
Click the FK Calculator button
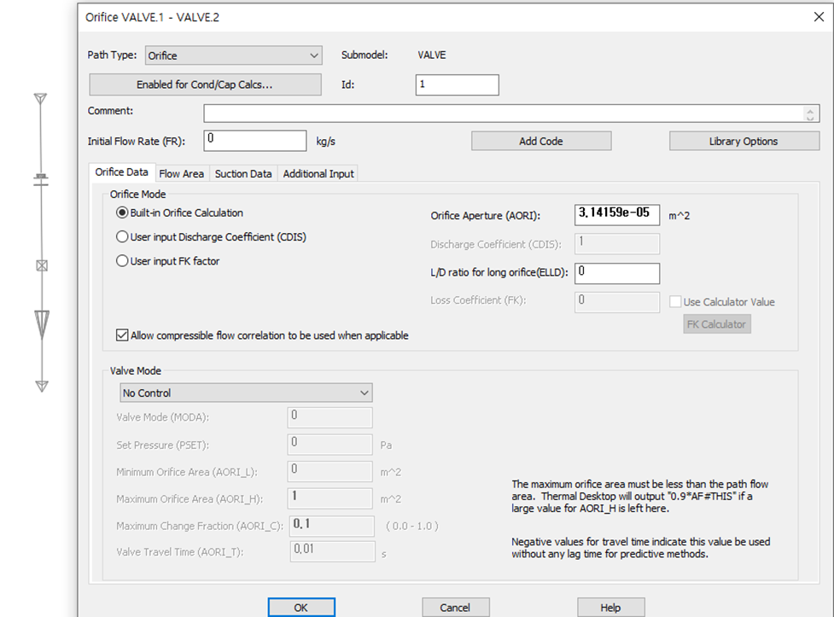pos(716,324)
